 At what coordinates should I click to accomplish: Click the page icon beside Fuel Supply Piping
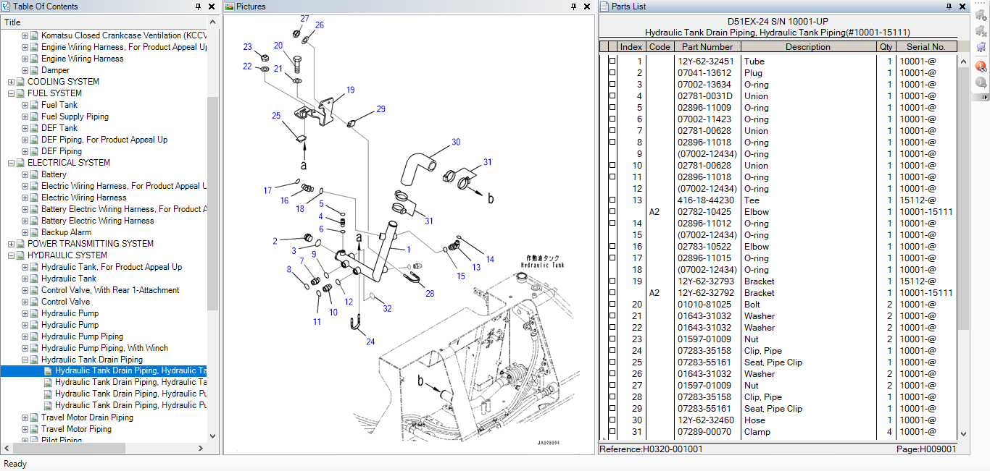(34, 116)
